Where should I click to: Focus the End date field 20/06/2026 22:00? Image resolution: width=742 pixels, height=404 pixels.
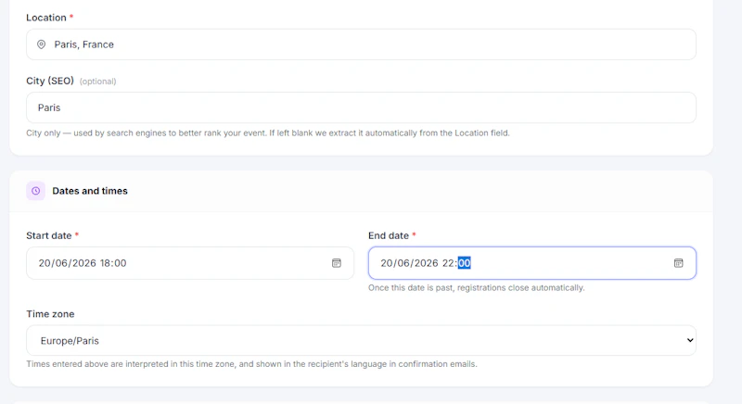[531, 263]
